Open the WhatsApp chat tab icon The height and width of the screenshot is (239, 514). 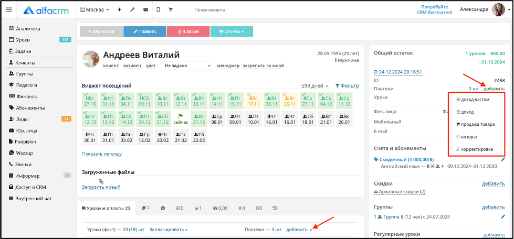[163, 208]
